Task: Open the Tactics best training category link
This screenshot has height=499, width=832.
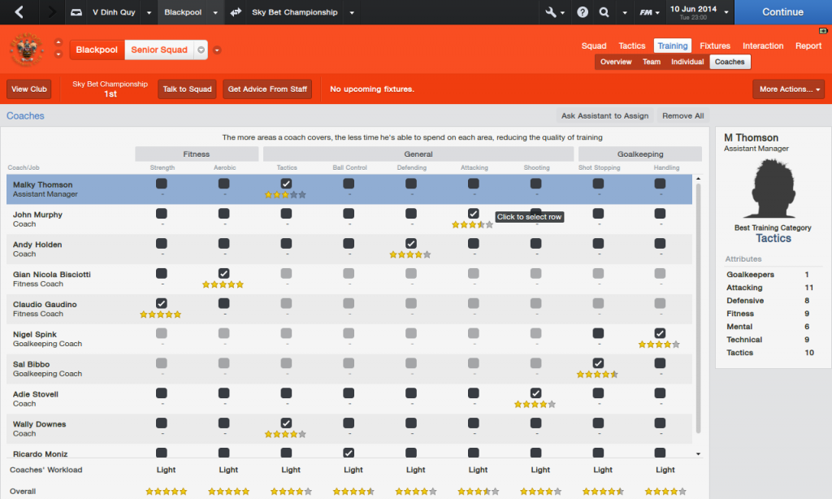Action: (773, 238)
